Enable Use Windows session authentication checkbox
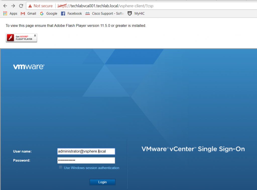The image size is (257, 190). (60, 167)
